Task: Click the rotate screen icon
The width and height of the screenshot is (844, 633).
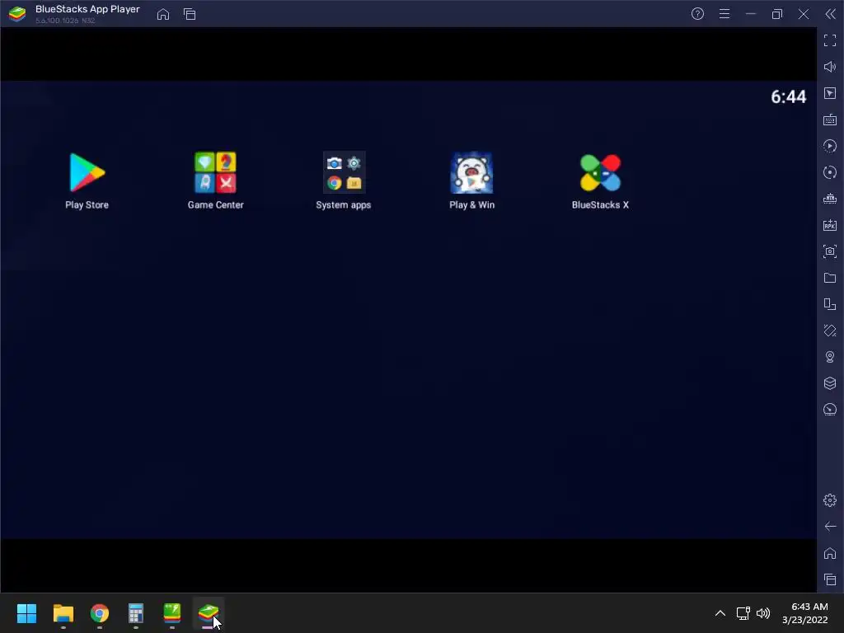Action: coord(830,304)
